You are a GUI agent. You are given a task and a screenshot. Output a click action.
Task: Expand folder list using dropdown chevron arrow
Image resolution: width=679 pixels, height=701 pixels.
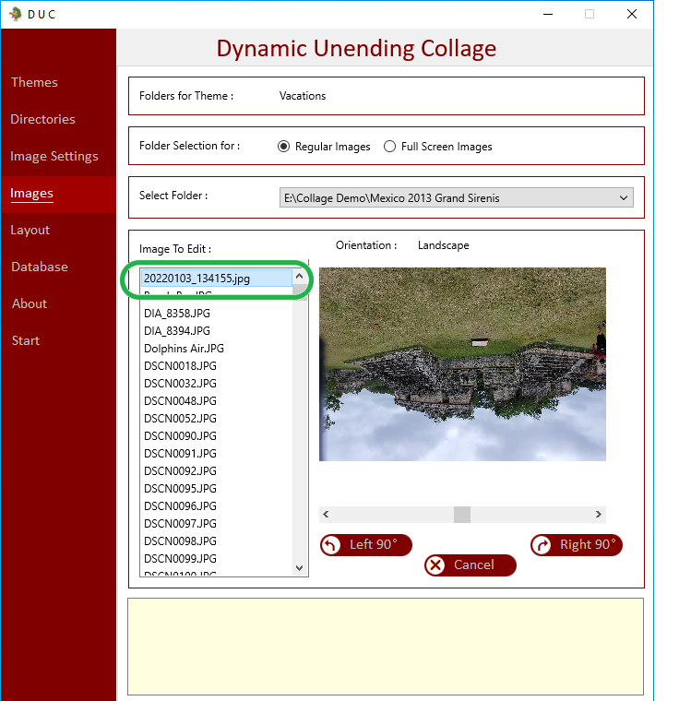[x=624, y=197]
